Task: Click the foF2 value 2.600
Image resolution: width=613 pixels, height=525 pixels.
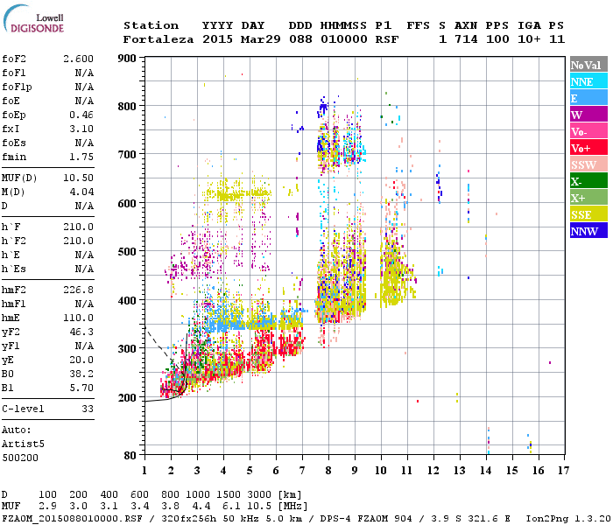Action: [x=78, y=59]
